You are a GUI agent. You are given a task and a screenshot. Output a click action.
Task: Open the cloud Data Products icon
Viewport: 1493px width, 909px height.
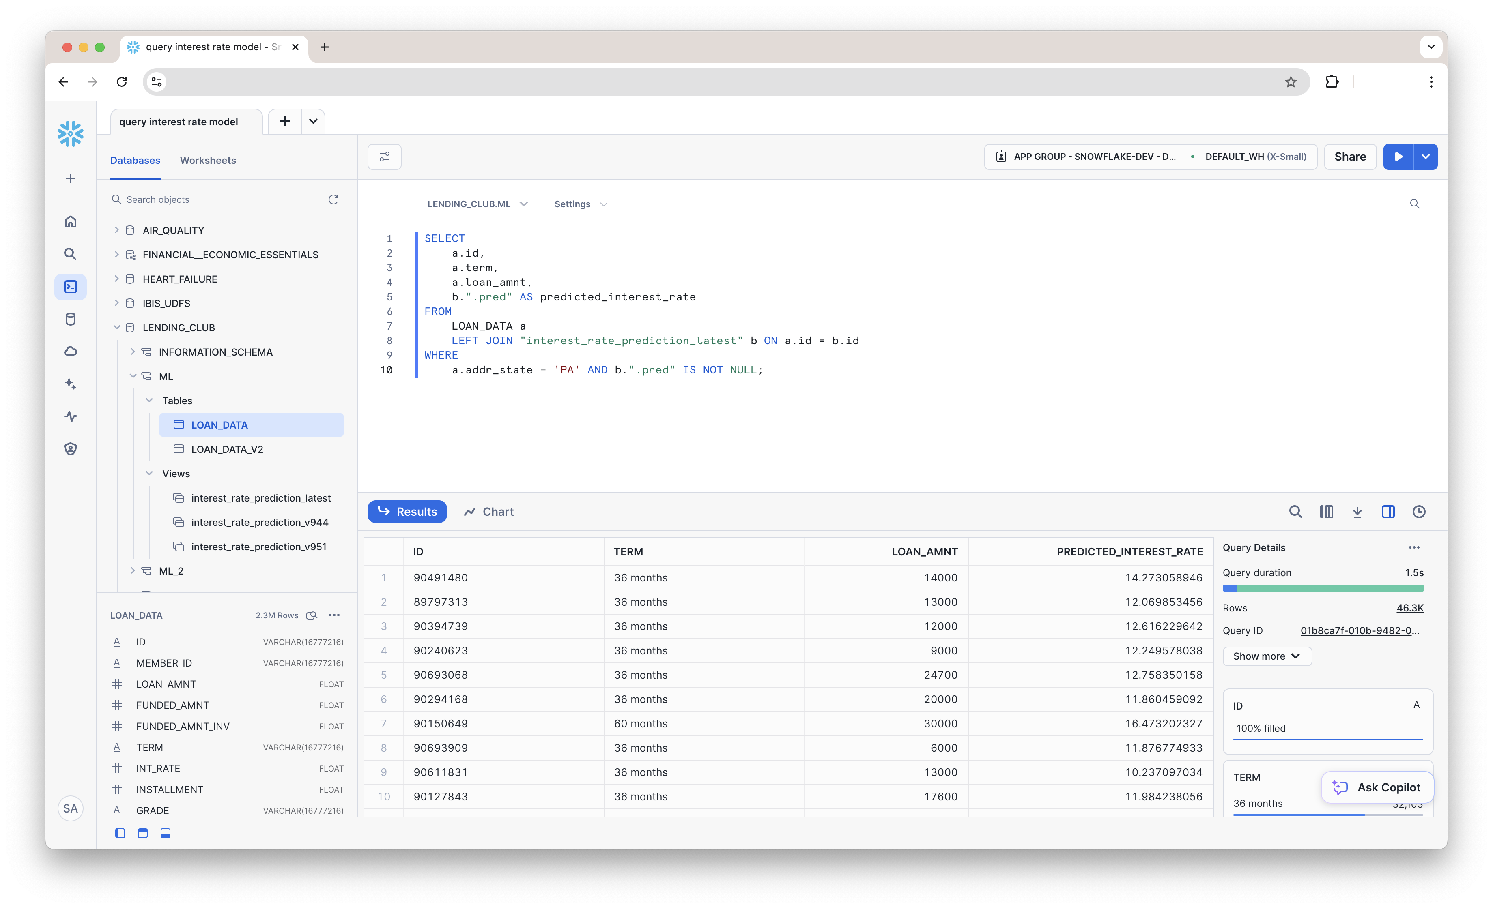tap(70, 351)
